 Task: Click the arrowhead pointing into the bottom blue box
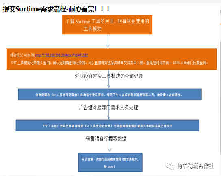110,151
